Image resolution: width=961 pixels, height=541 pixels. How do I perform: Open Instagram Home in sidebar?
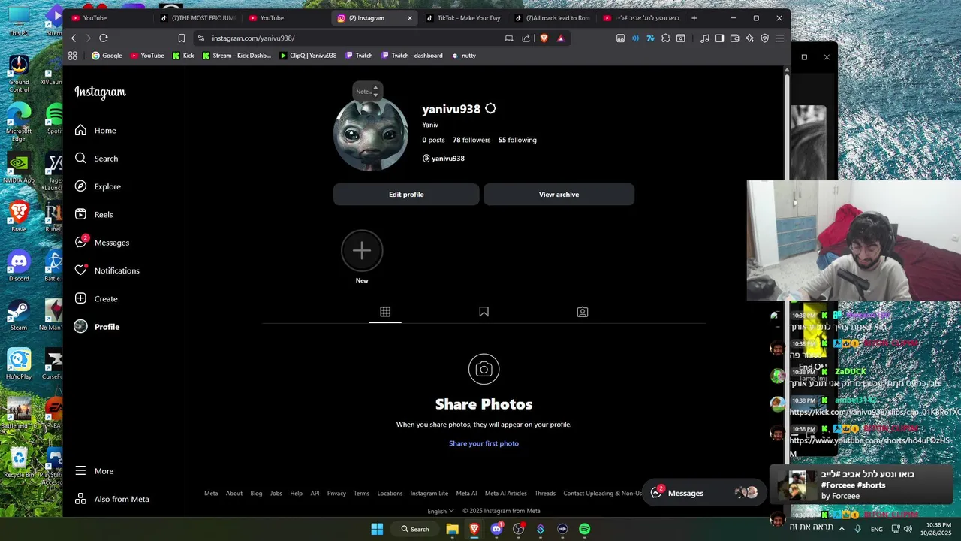(95, 131)
